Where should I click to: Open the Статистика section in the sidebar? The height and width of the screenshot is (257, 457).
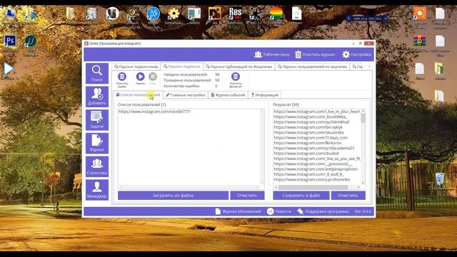point(97,166)
